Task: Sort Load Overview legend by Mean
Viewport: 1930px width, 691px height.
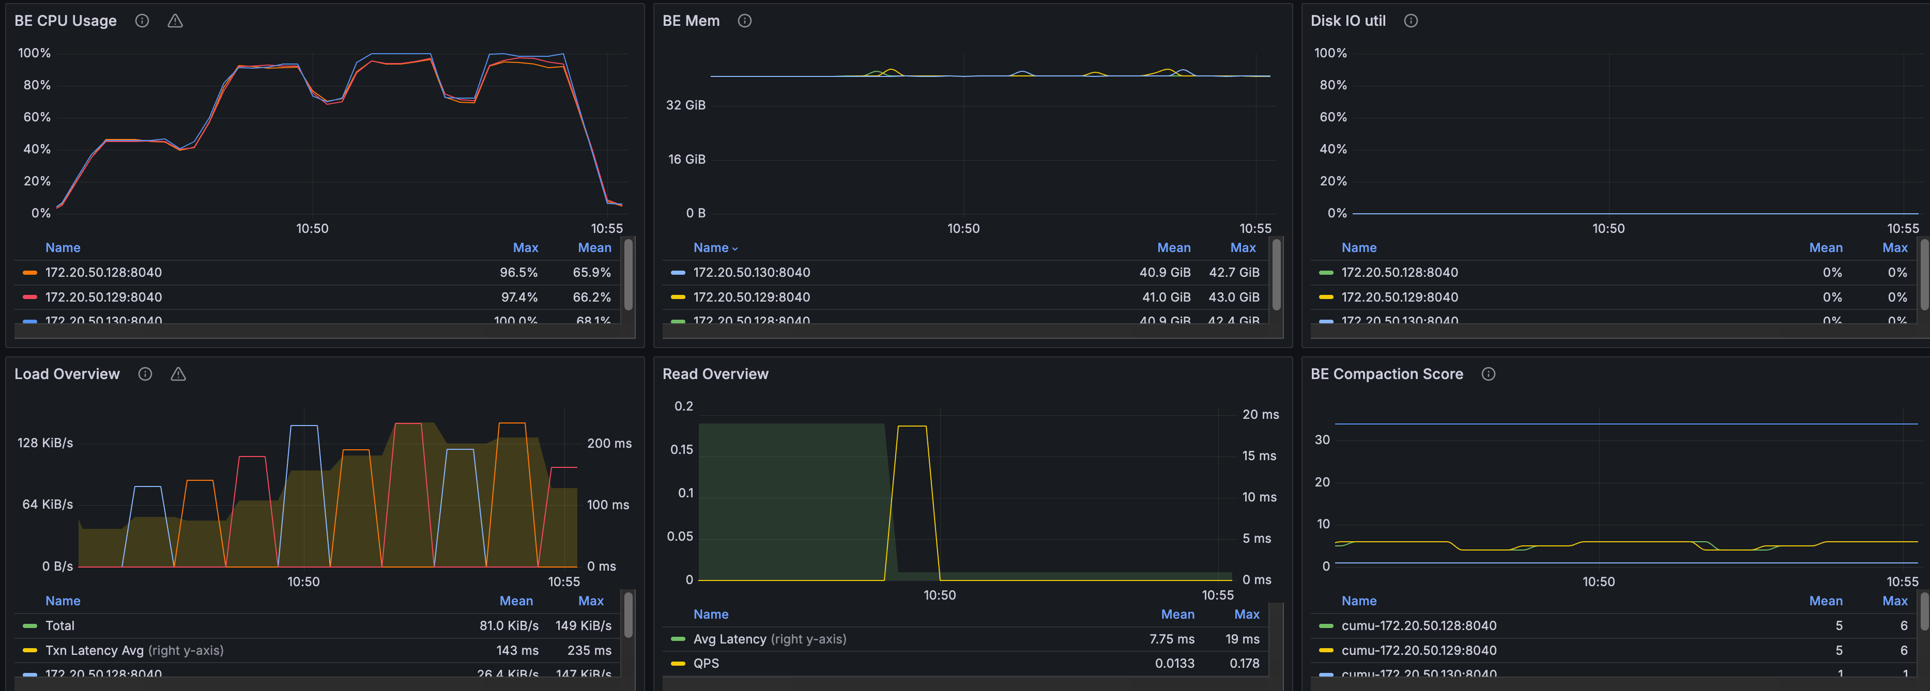Action: 516,601
